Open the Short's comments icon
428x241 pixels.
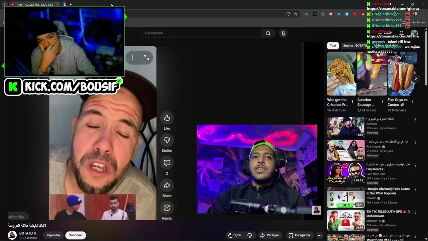(x=167, y=163)
